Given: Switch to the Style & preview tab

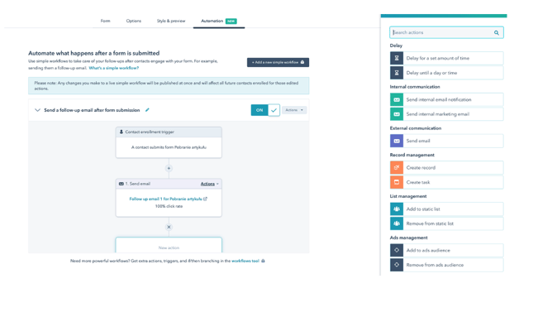Looking at the screenshot, I should coord(171,21).
